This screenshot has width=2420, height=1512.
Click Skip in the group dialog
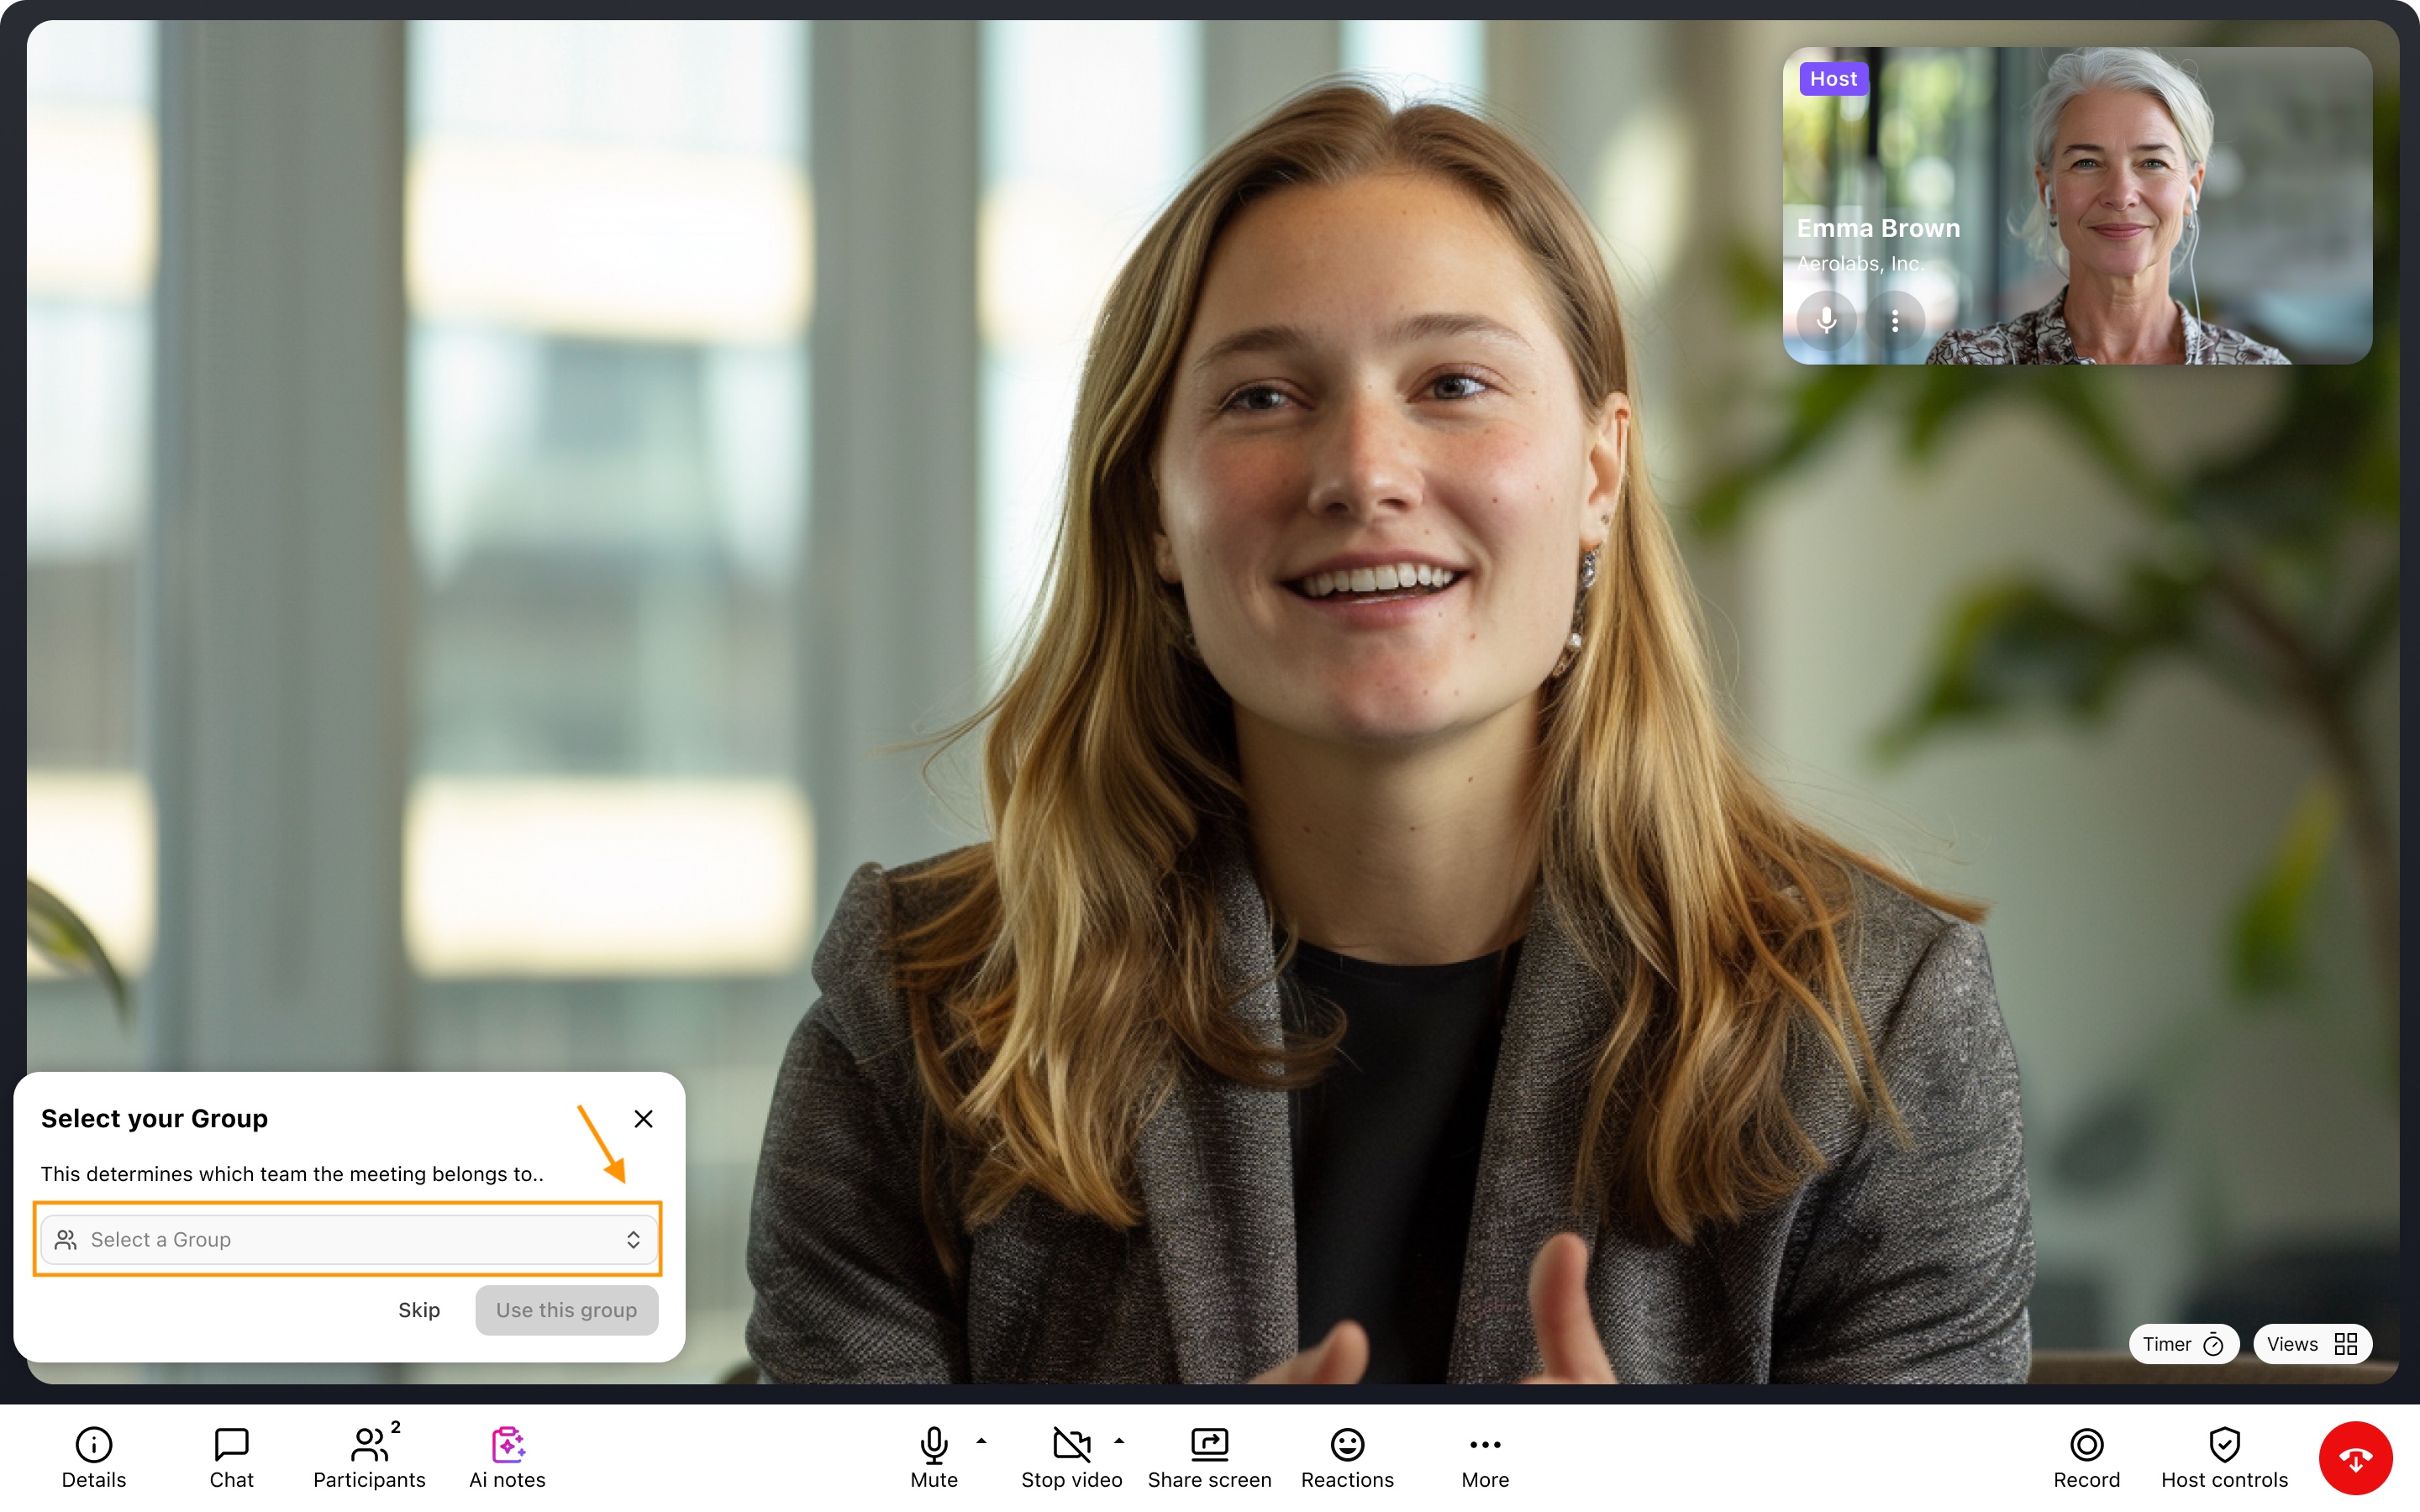pos(419,1310)
